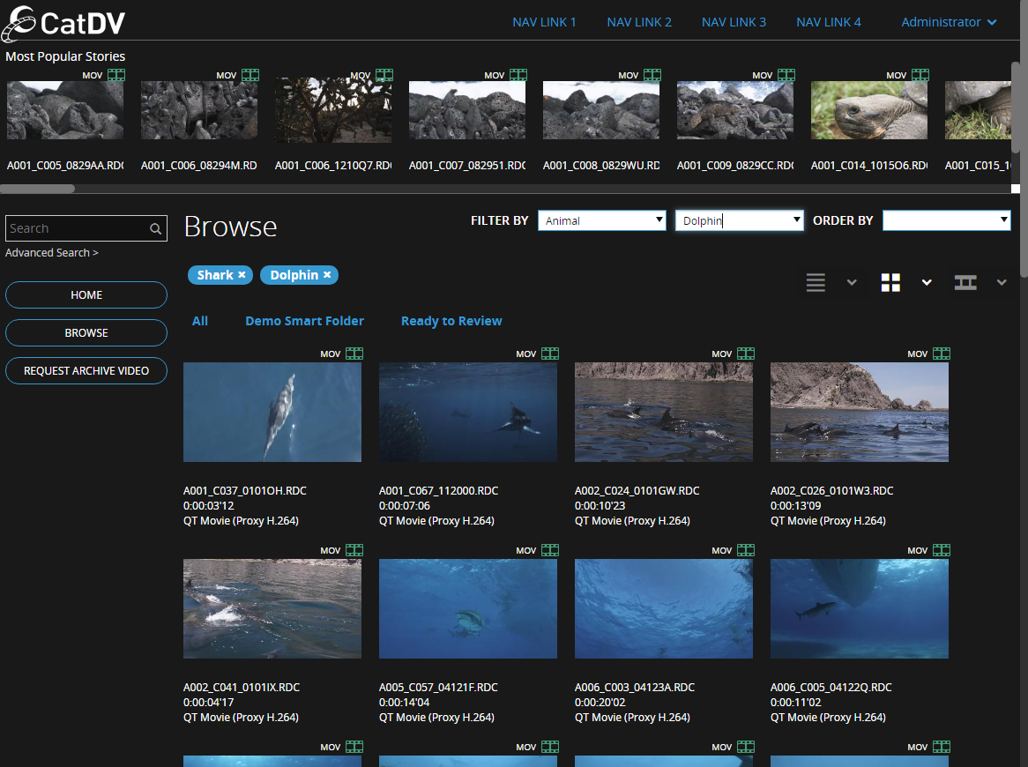Click the horizontal scrollbar under popular stories

38,189
